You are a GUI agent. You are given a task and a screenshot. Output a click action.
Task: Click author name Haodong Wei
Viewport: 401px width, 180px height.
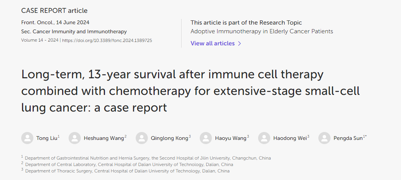click(290, 138)
